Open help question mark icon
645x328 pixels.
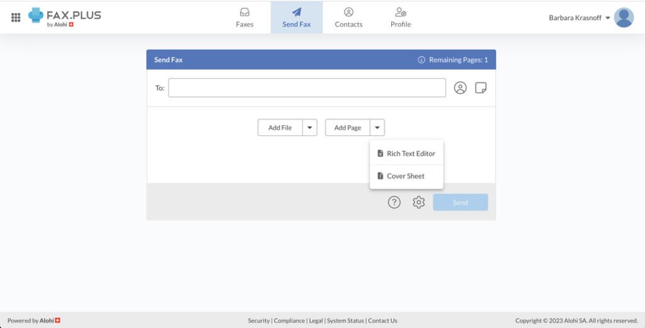(394, 202)
